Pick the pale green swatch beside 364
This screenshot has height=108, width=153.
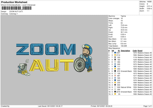[115, 62]
